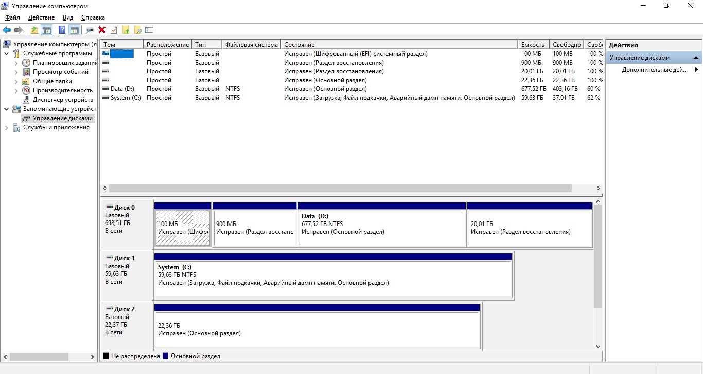Select the 22,36 ГБ partition block on Диск 2
Image resolution: width=703 pixels, height=374 pixels.
tap(317, 326)
